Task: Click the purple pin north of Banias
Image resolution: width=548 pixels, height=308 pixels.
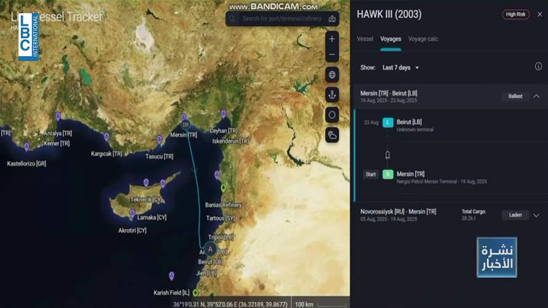Action: pos(217,174)
